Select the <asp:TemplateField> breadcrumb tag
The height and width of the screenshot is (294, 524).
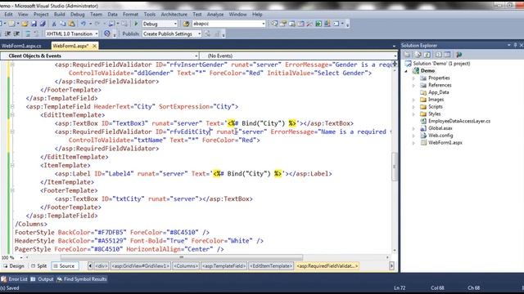[224, 266]
